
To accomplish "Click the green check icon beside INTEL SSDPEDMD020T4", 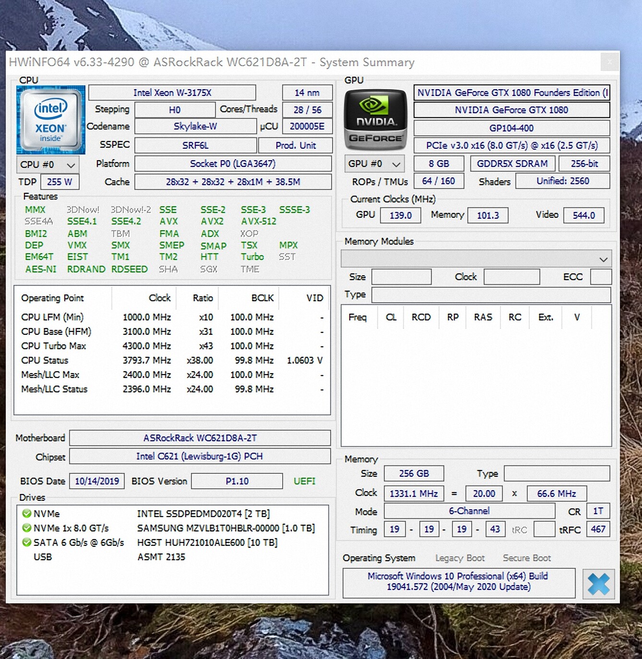I will coord(27,514).
